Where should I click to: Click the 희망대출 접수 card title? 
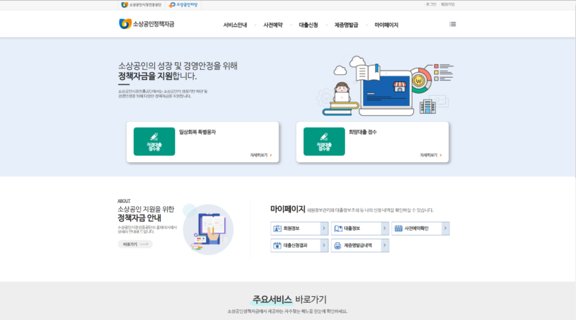coord(363,132)
